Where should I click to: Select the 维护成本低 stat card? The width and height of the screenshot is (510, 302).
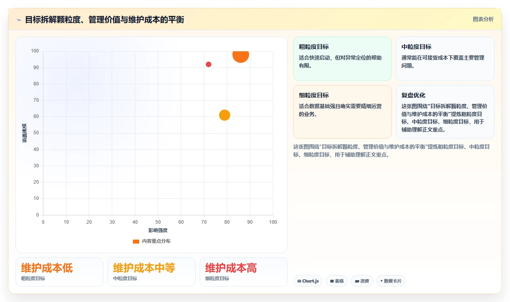tap(59, 272)
